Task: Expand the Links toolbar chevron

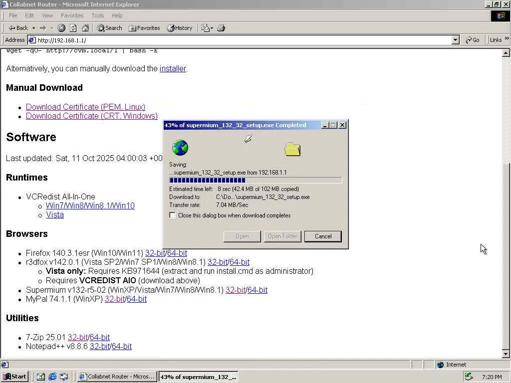Action: point(507,38)
